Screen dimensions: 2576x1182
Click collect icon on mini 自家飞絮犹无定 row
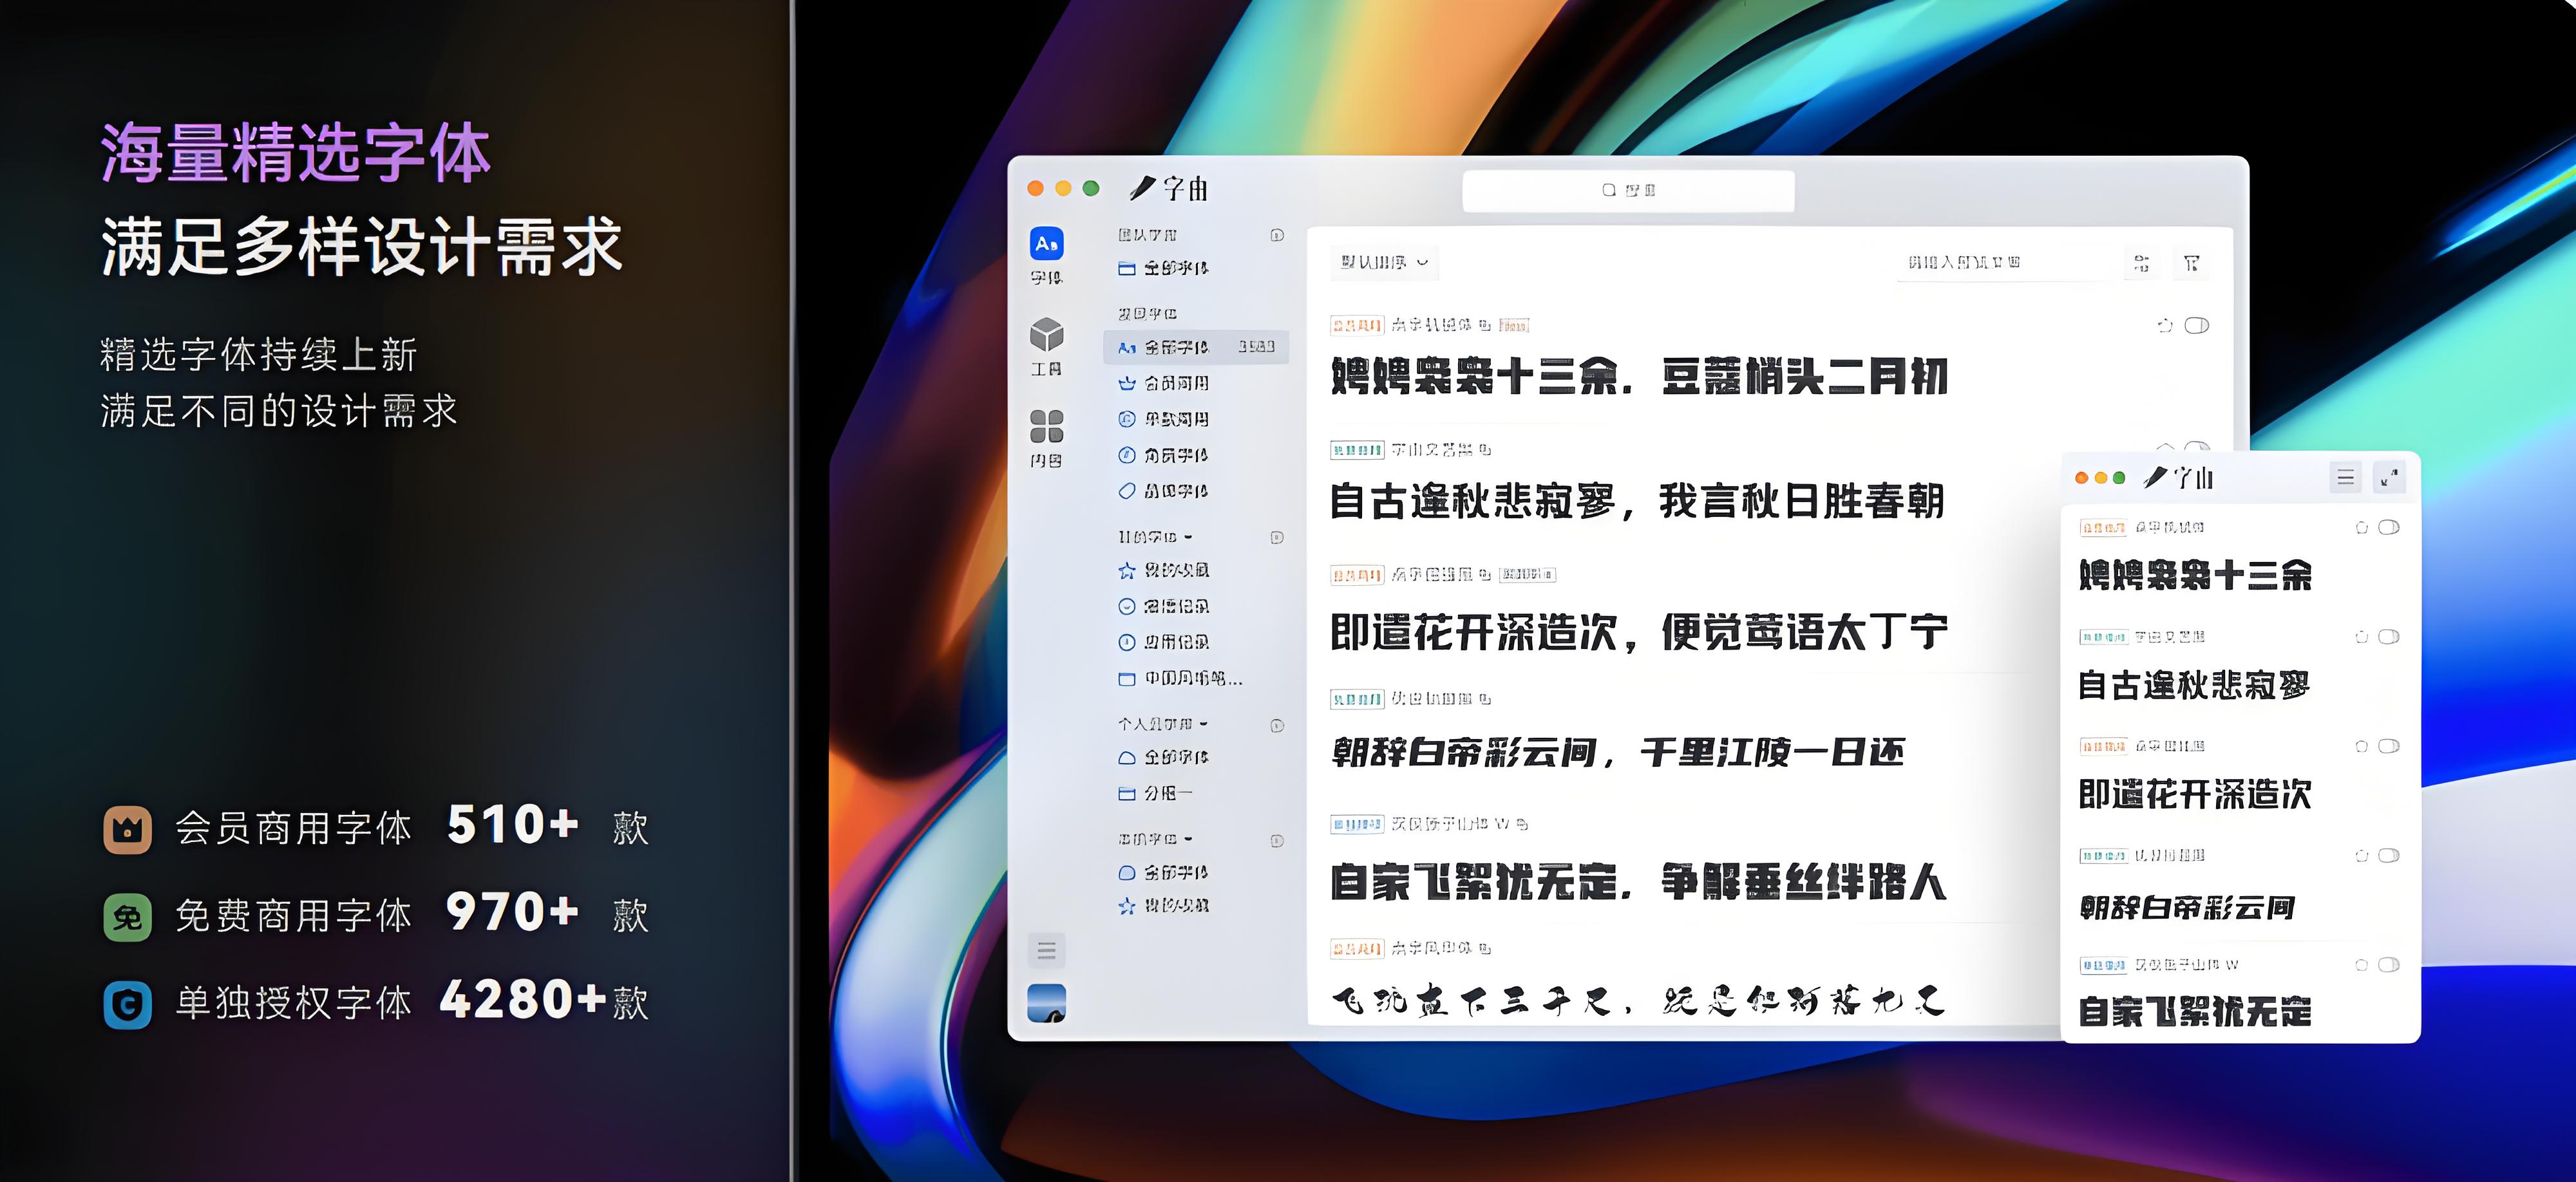click(x=2361, y=965)
